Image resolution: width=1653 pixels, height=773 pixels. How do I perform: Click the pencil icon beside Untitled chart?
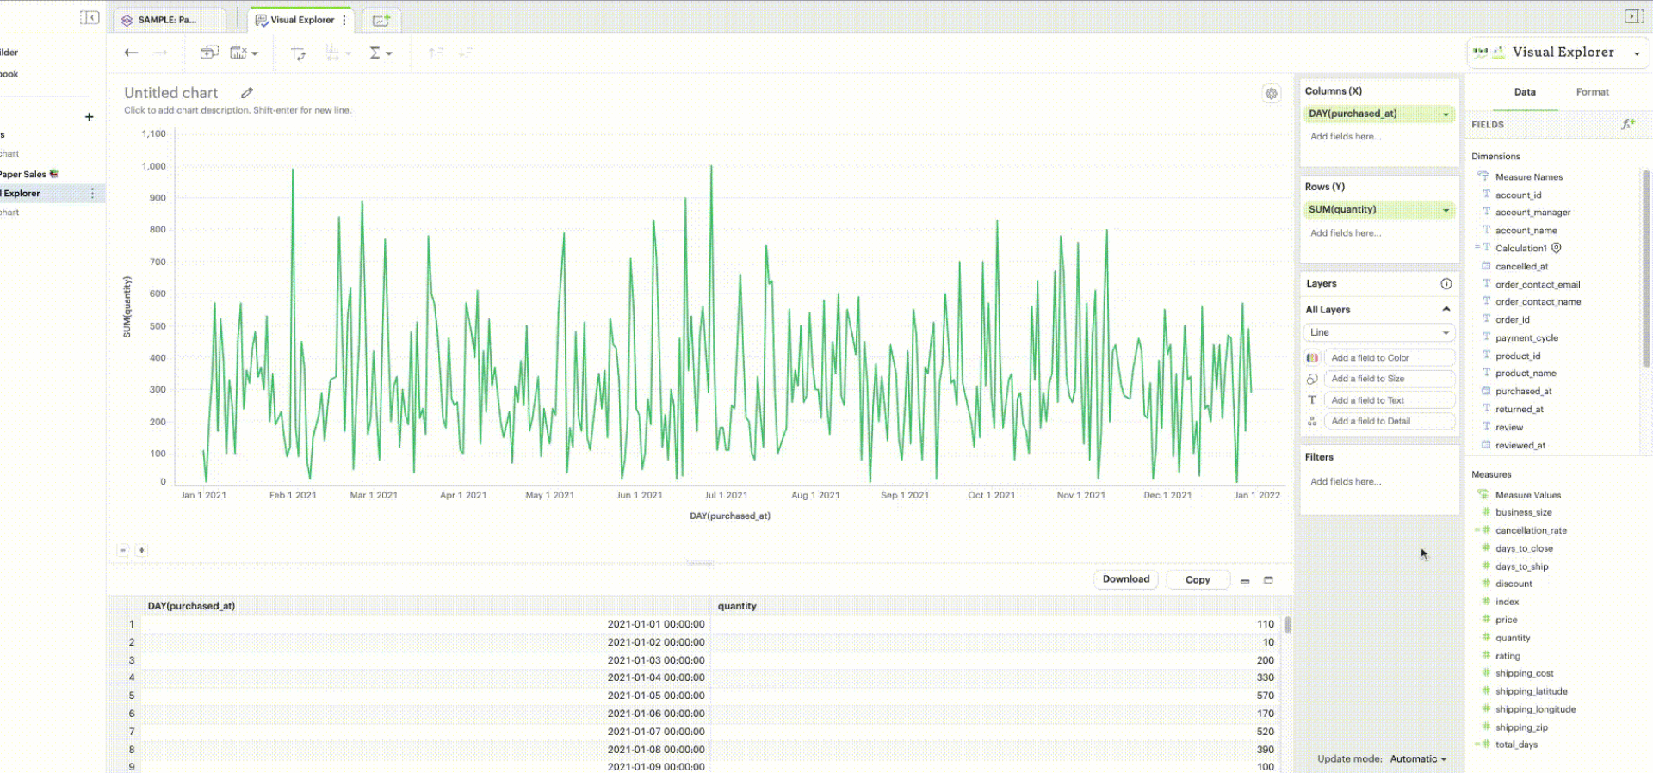tap(247, 93)
